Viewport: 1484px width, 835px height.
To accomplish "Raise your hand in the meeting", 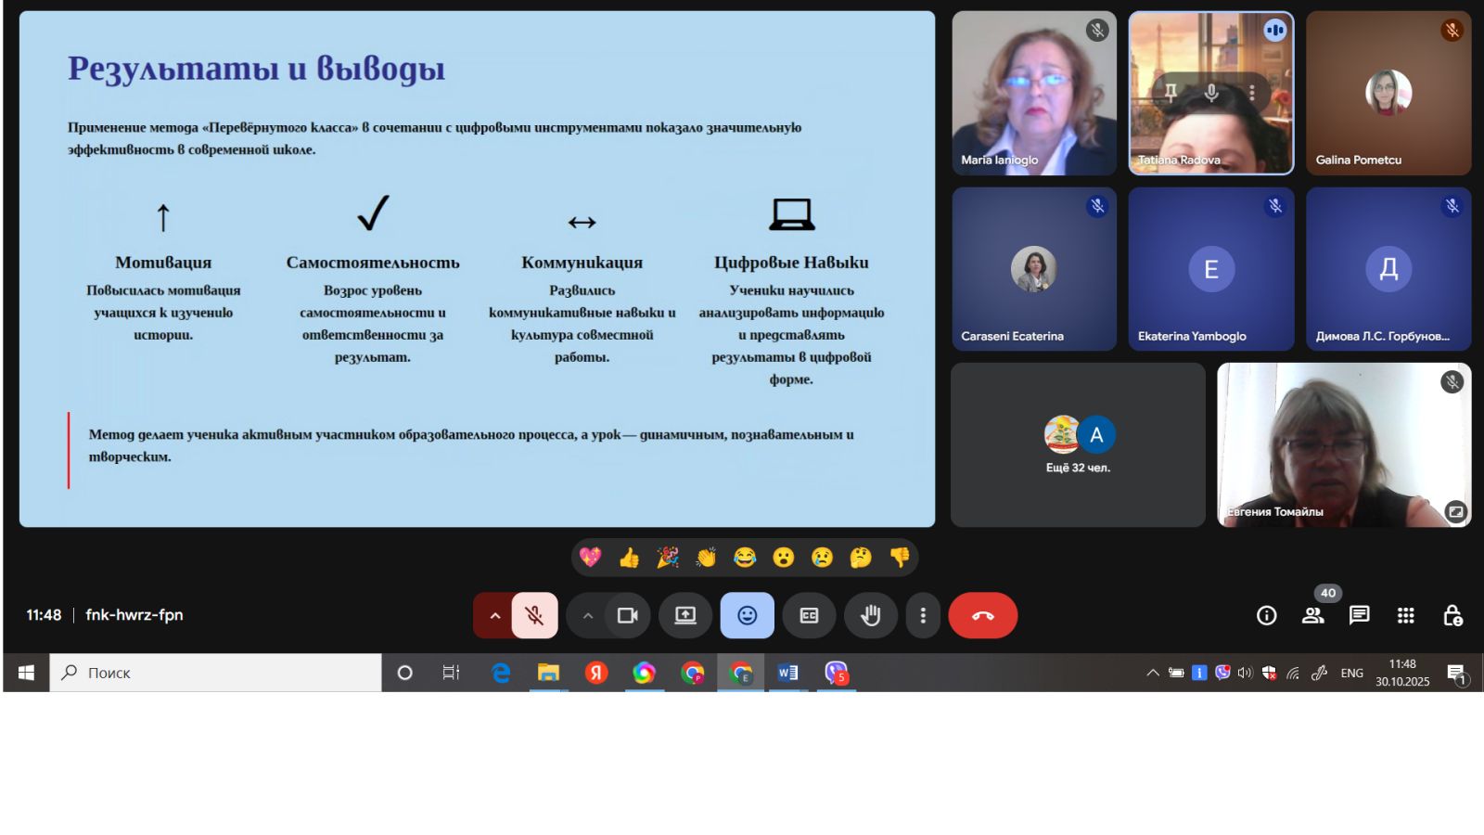I will click(x=870, y=615).
